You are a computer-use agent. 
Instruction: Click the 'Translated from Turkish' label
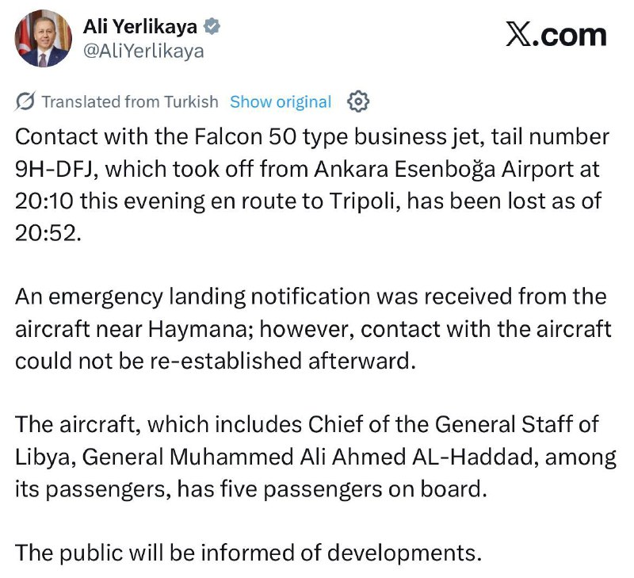[129, 101]
